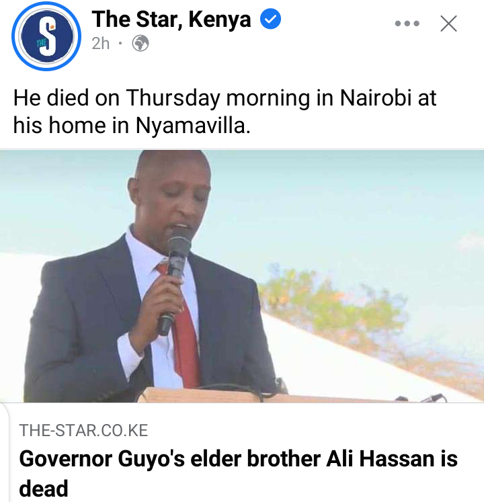Click the post caption about Nyamavilla
The width and height of the screenshot is (484, 502).
(x=225, y=111)
